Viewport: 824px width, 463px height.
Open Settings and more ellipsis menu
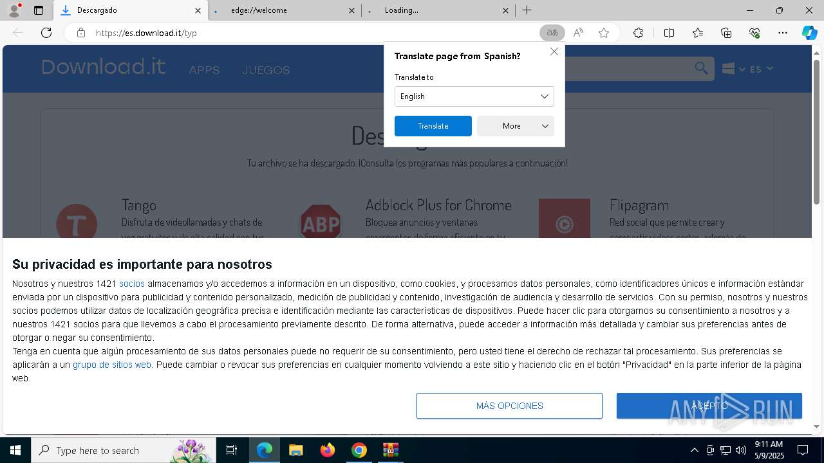click(x=783, y=33)
